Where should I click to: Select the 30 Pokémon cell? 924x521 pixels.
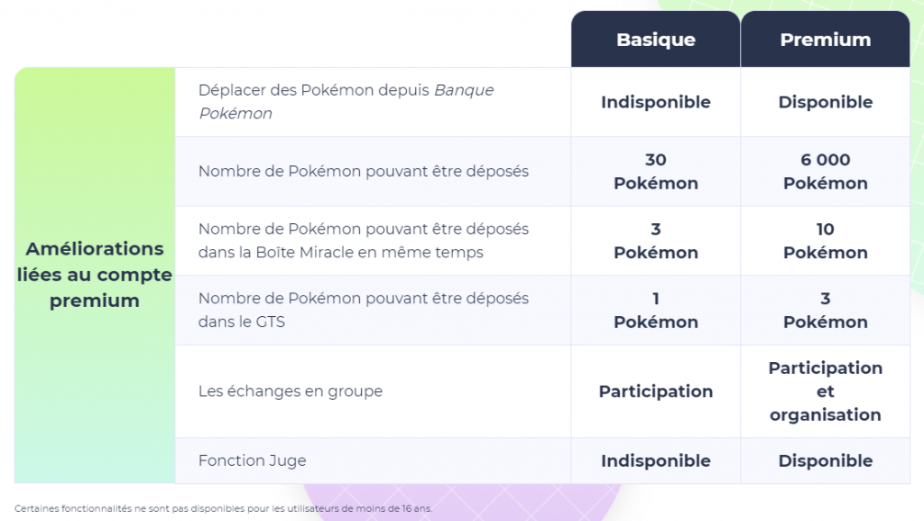point(655,172)
